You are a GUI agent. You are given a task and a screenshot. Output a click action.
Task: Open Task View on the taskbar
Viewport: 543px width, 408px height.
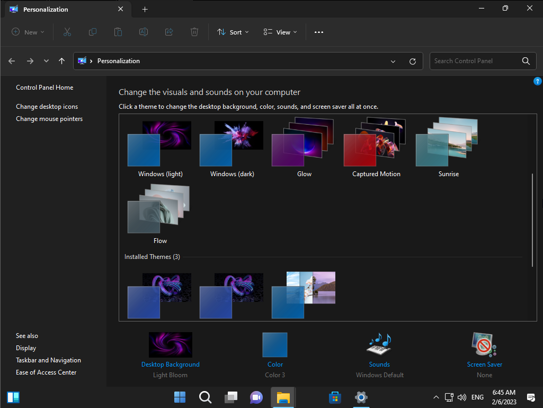pyautogui.click(x=231, y=397)
